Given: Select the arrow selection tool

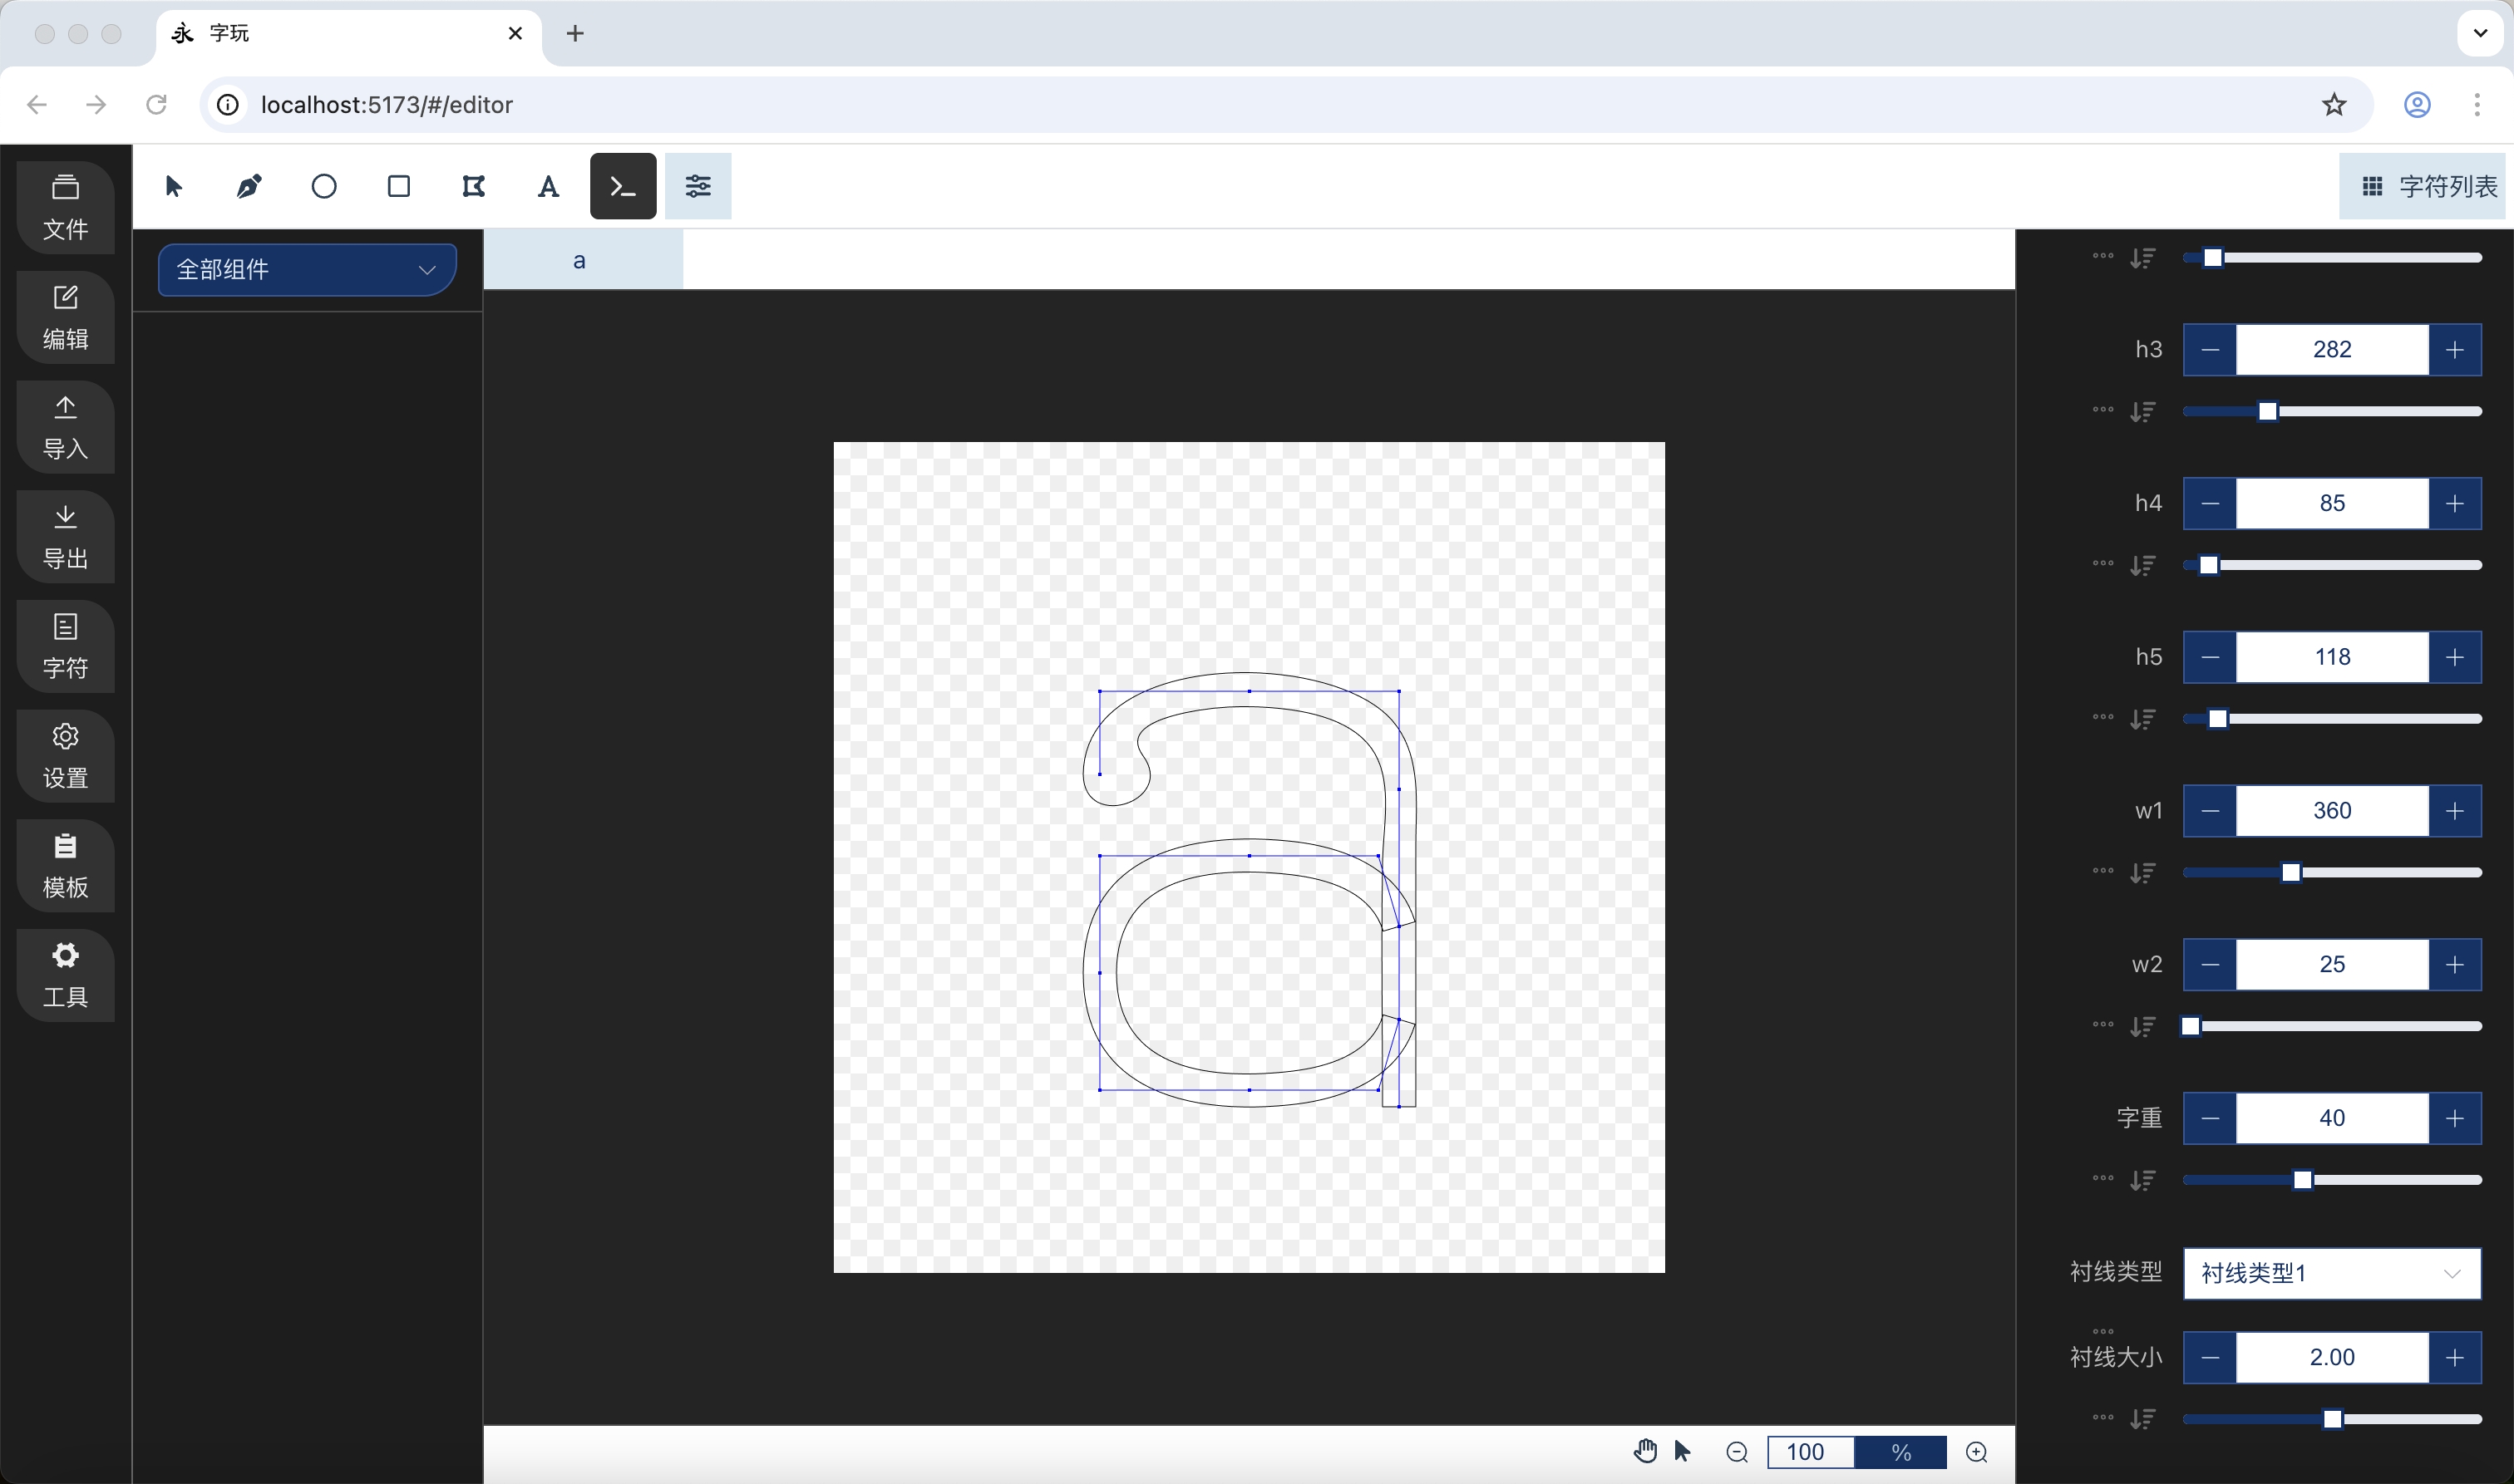Looking at the screenshot, I should 174,186.
